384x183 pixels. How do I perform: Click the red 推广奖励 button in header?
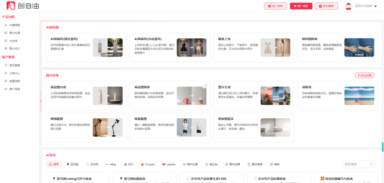301,6
